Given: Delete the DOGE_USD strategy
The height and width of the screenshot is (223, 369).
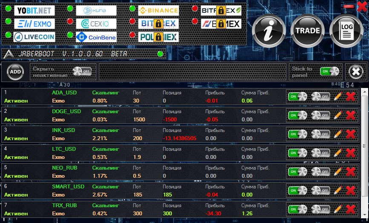Looking at the screenshot, I should pyautogui.click(x=351, y=115).
